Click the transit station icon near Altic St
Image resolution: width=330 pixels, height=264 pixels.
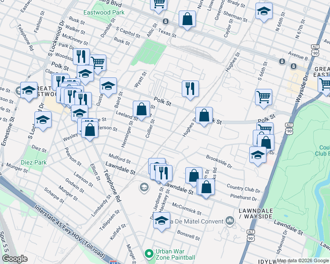click(165, 22)
